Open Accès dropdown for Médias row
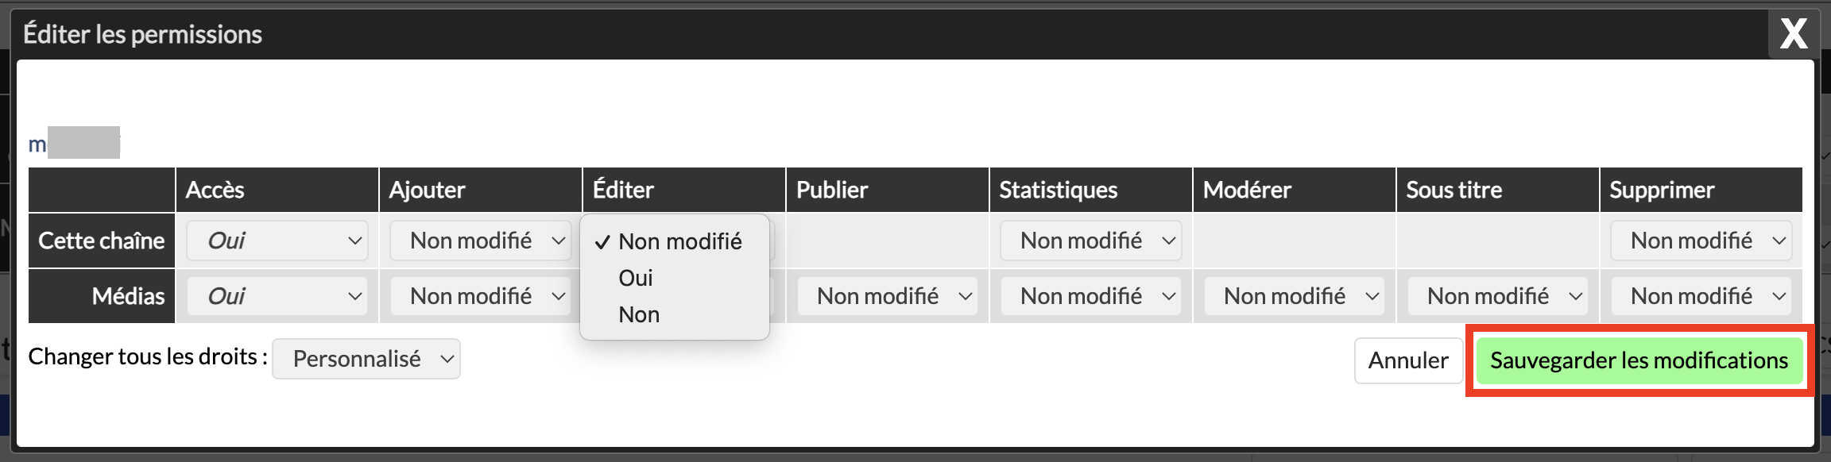This screenshot has width=1831, height=462. tap(277, 296)
